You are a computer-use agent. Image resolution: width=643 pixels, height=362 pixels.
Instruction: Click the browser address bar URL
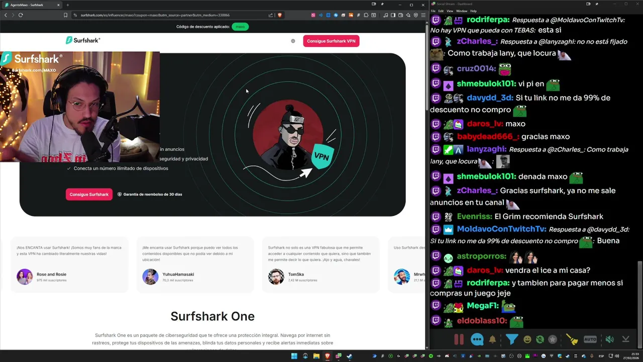click(155, 15)
